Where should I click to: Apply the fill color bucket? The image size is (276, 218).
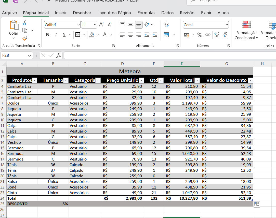[92, 35]
